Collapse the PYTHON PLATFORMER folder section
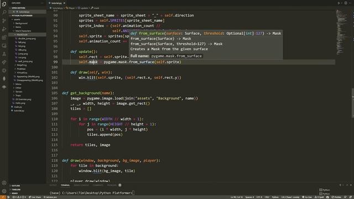This screenshot has width=354, height=199. pos(27,15)
